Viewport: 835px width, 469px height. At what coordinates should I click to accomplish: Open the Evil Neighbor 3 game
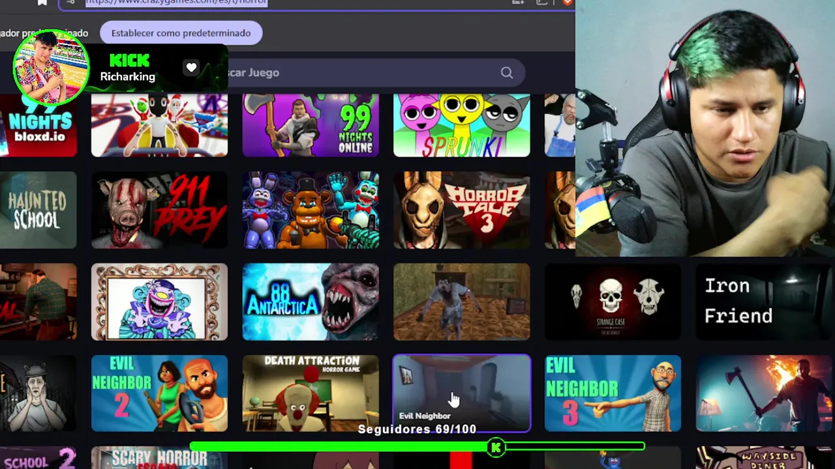[613, 393]
